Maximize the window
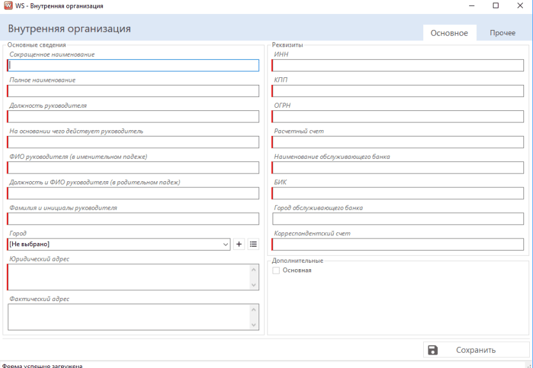The width and height of the screenshot is (533, 368). click(495, 6)
